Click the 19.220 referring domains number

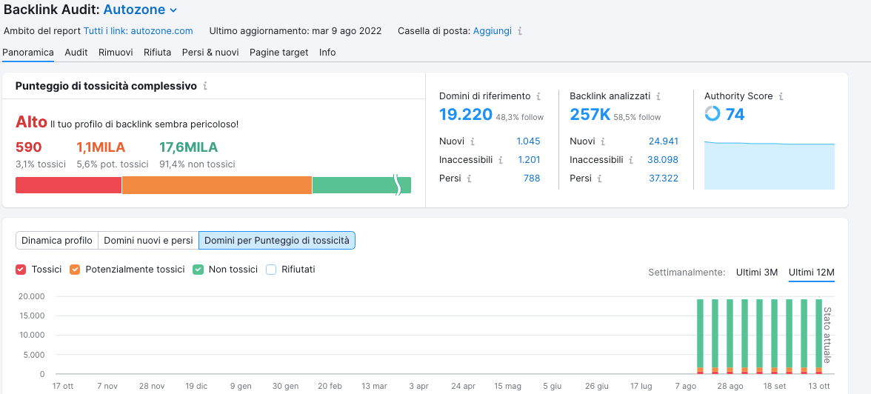(465, 114)
